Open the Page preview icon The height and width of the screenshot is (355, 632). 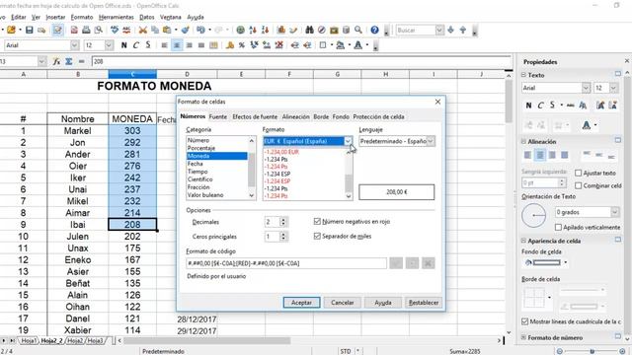(98, 30)
